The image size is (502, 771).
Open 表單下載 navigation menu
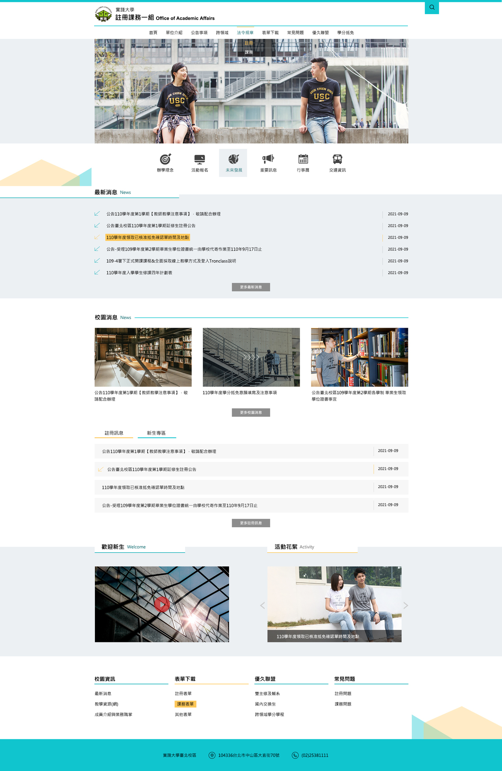[270, 33]
